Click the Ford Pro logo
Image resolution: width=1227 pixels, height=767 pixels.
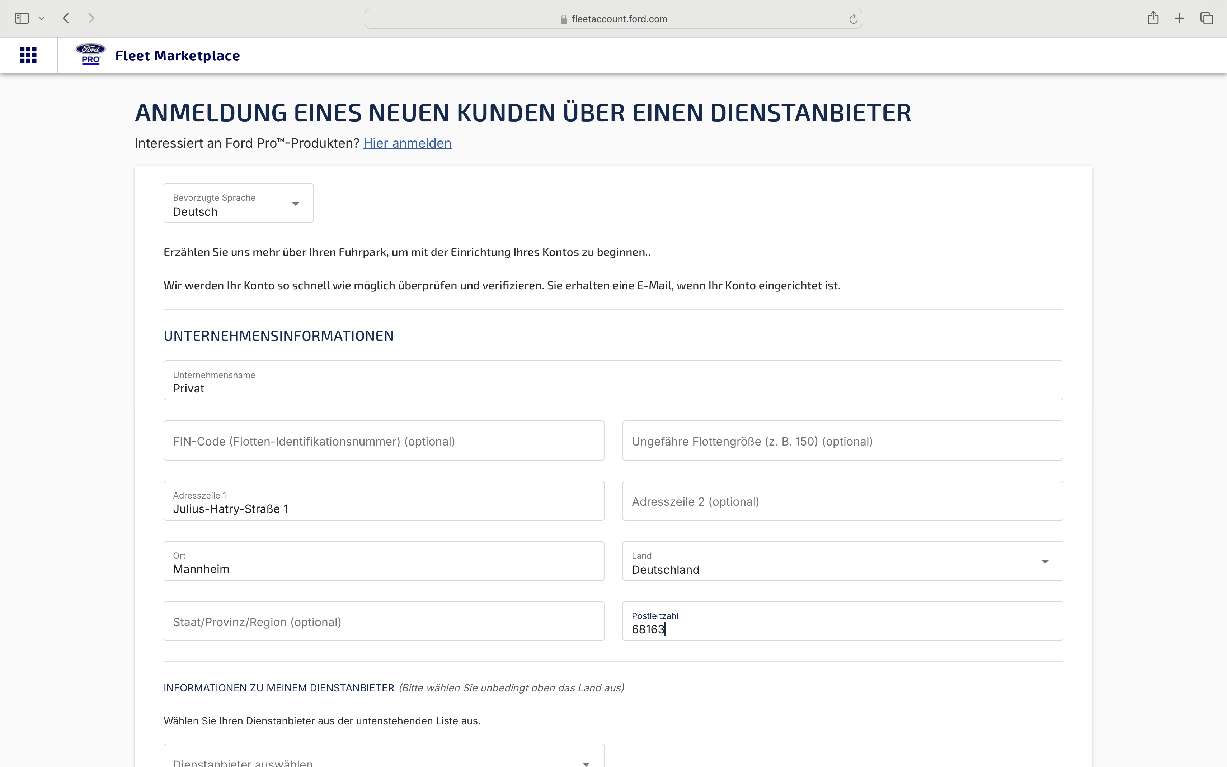tap(90, 54)
